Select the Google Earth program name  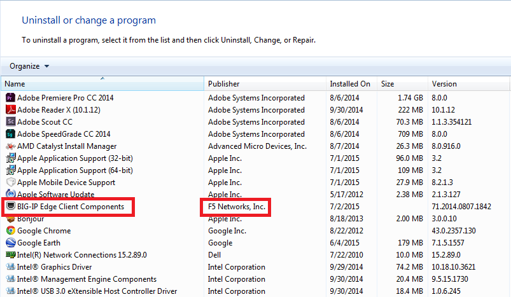(39, 243)
